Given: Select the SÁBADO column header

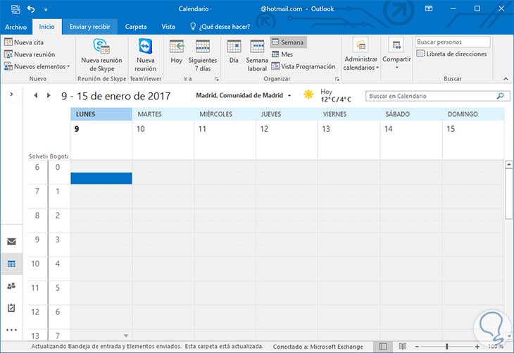Looking at the screenshot, I should [411, 114].
